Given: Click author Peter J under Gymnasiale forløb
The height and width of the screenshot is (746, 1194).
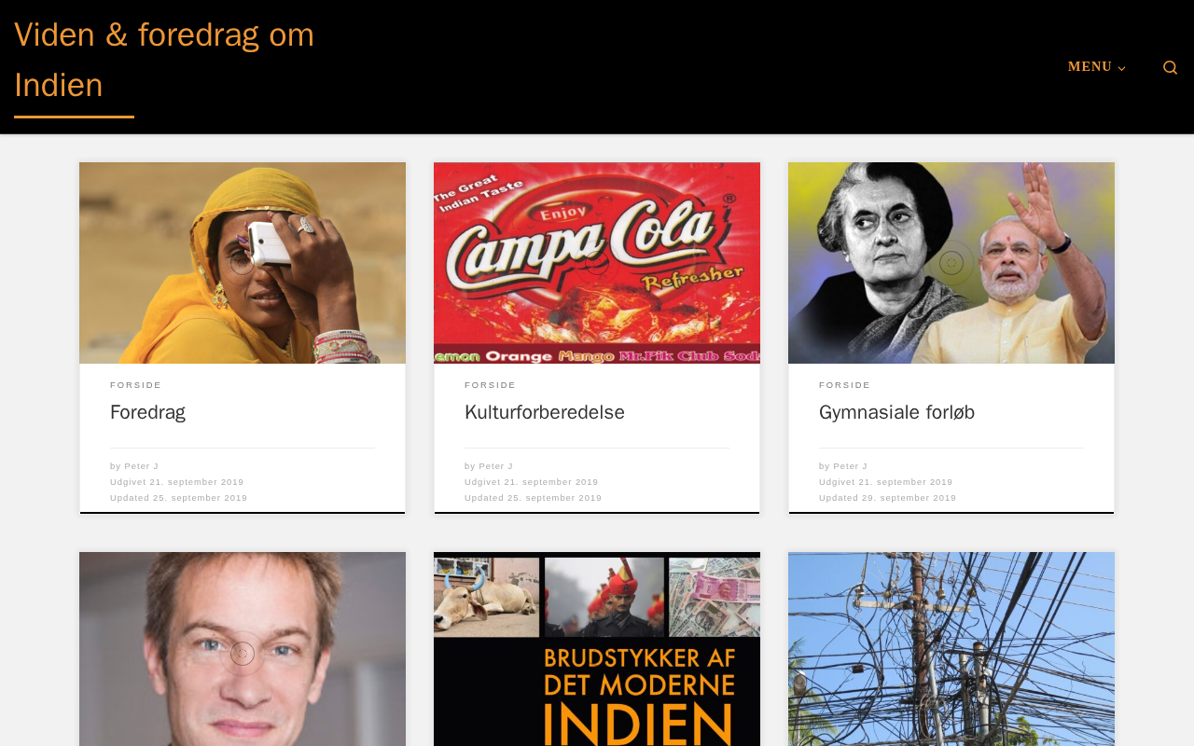Looking at the screenshot, I should pyautogui.click(x=851, y=466).
